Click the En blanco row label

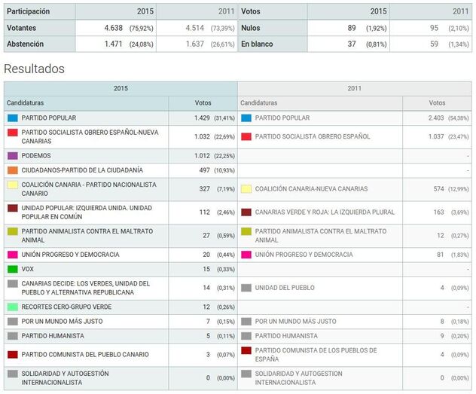coord(256,44)
